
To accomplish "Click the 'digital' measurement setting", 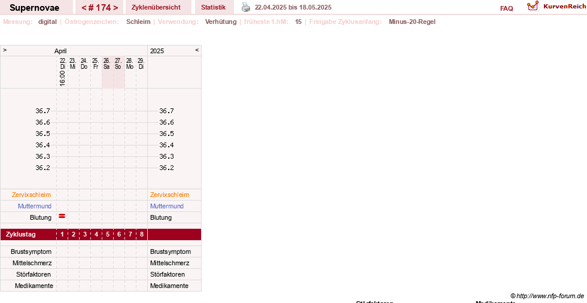I will pyautogui.click(x=47, y=22).
